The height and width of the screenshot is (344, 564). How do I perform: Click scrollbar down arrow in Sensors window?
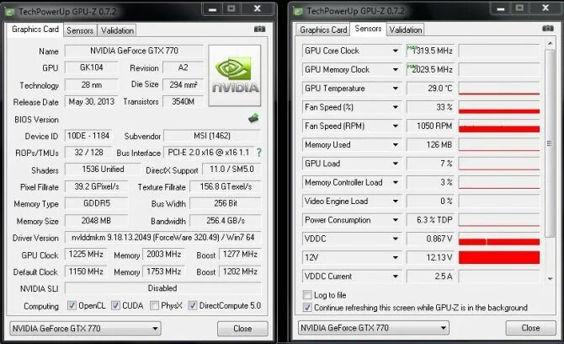(550, 278)
